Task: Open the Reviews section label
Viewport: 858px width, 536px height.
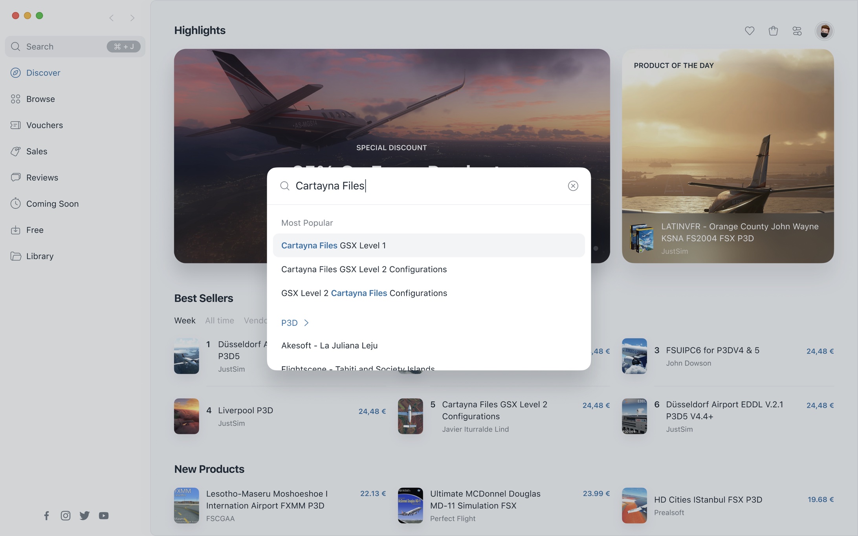Action: 42,177
